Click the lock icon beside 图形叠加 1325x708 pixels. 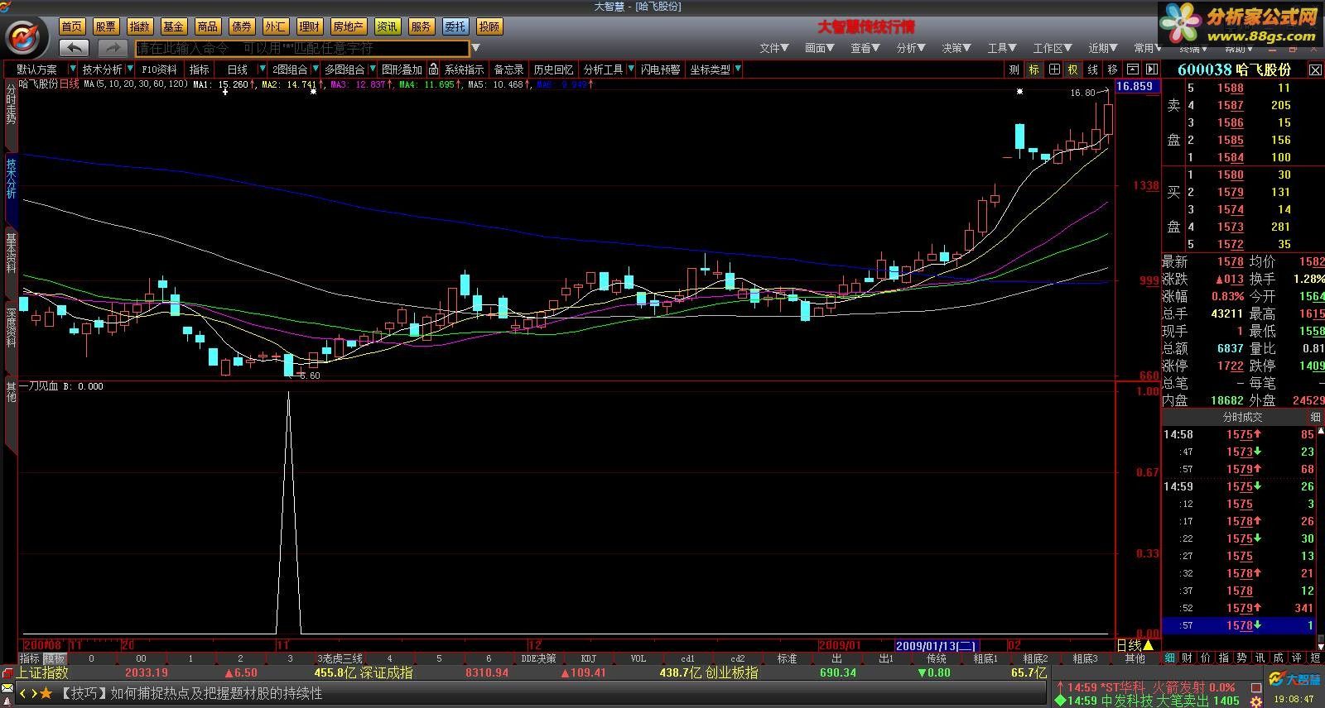click(432, 69)
